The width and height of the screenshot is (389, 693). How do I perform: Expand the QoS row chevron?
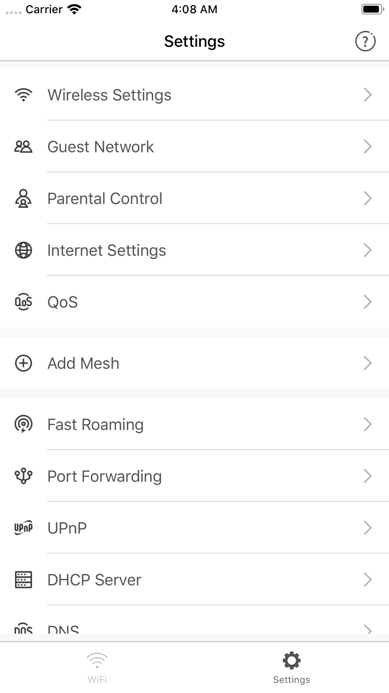pos(368,302)
